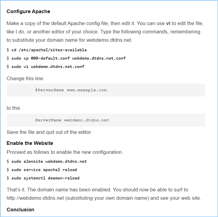This screenshot has height=217, width=218.
Task: Click the "sudo systemctl daemon-reload" command
Action: tap(45, 178)
